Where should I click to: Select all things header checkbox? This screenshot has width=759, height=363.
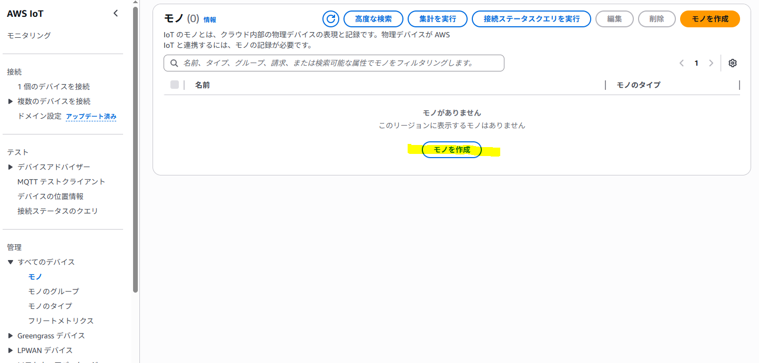[175, 85]
